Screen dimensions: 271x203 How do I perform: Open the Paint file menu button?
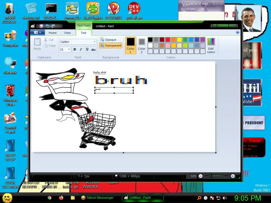(38, 33)
